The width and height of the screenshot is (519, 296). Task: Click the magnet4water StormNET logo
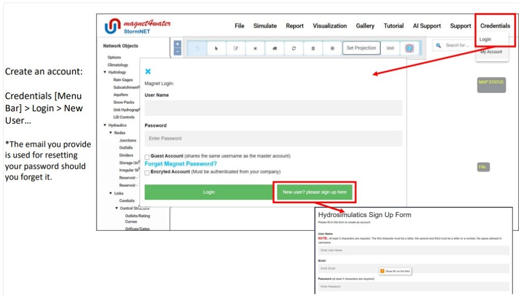pyautogui.click(x=137, y=26)
